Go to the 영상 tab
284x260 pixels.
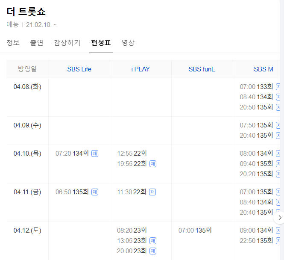point(128,43)
